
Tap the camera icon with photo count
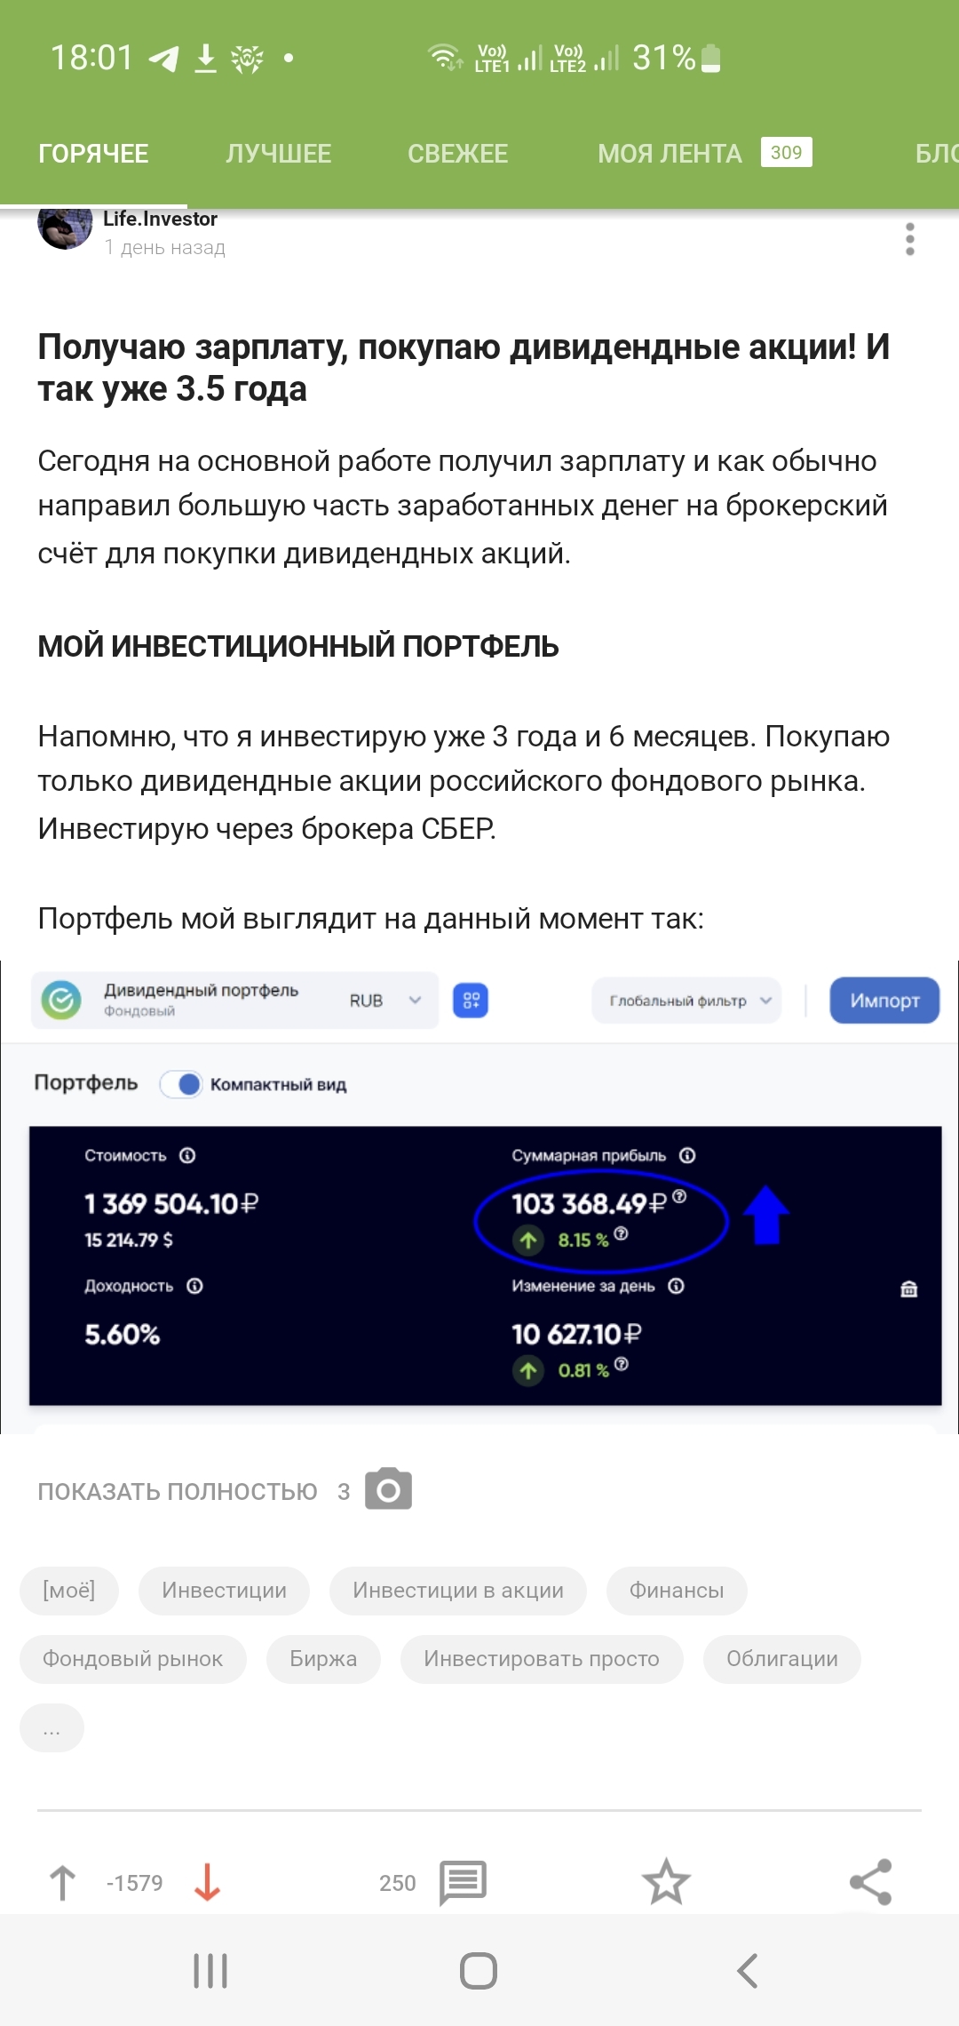click(388, 1489)
